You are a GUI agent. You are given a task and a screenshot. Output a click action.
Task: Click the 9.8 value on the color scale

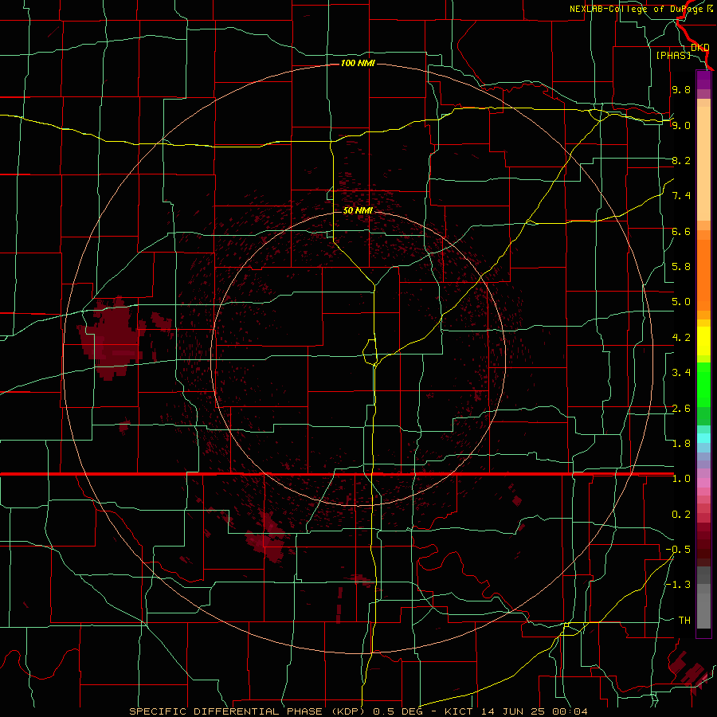pos(681,89)
